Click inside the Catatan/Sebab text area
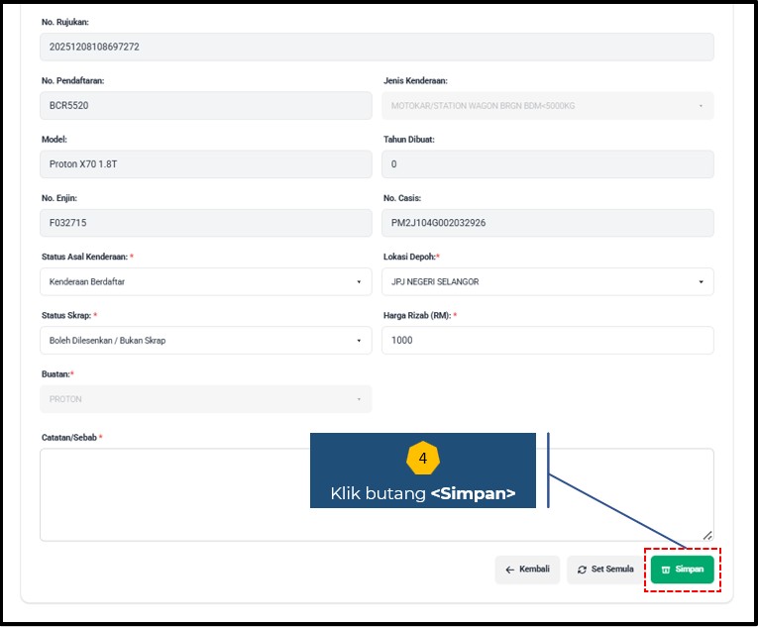 pyautogui.click(x=168, y=495)
